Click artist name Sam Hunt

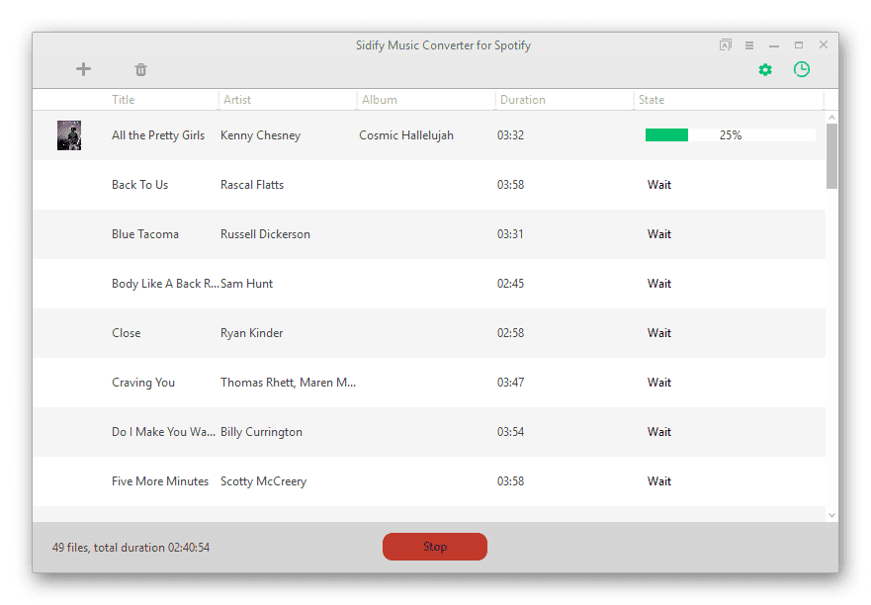click(246, 284)
